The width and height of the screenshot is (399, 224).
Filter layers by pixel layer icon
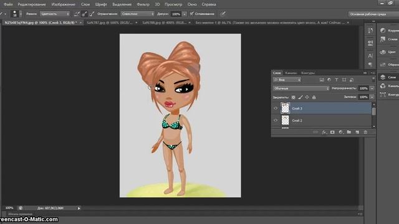click(322, 80)
